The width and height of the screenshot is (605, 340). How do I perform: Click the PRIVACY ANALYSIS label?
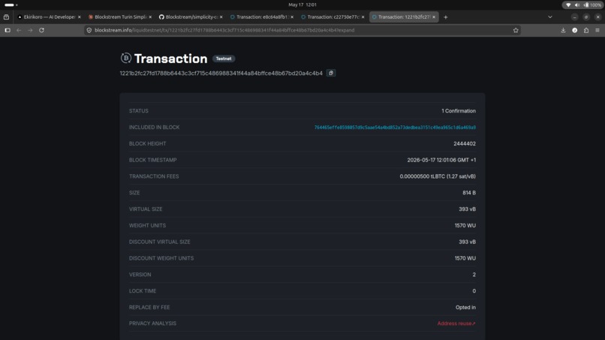coord(152,323)
